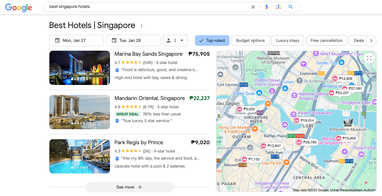The width and height of the screenshot is (382, 196).
Task: Open Mandarin Oriental, Singapore listing title
Action: 150,98
